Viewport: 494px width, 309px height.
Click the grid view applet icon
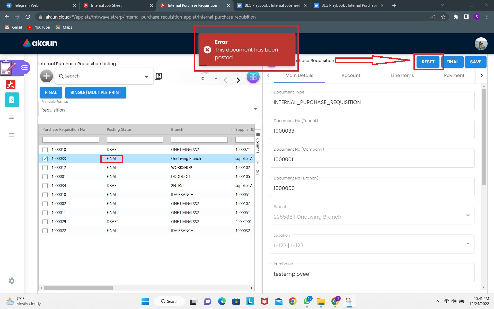pos(253,77)
